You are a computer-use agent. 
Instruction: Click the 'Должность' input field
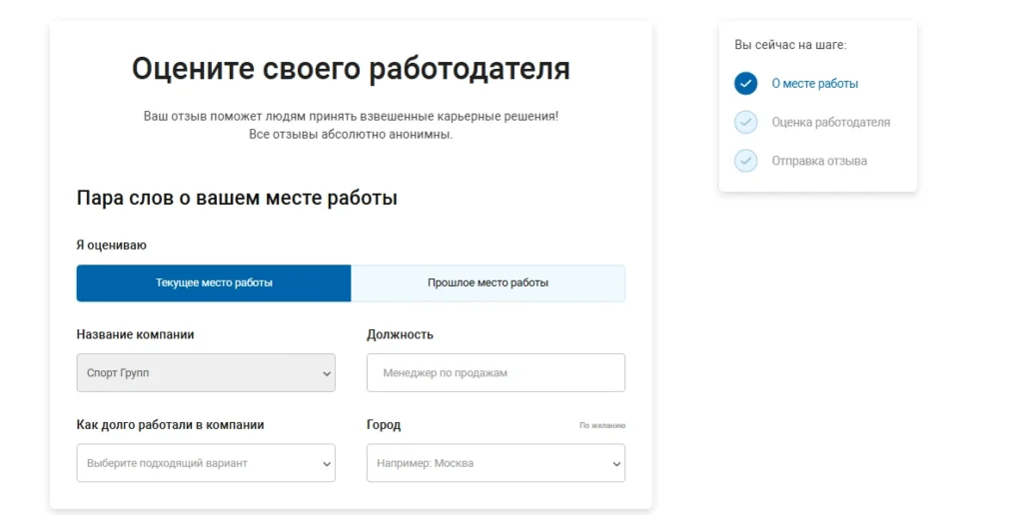coord(496,373)
